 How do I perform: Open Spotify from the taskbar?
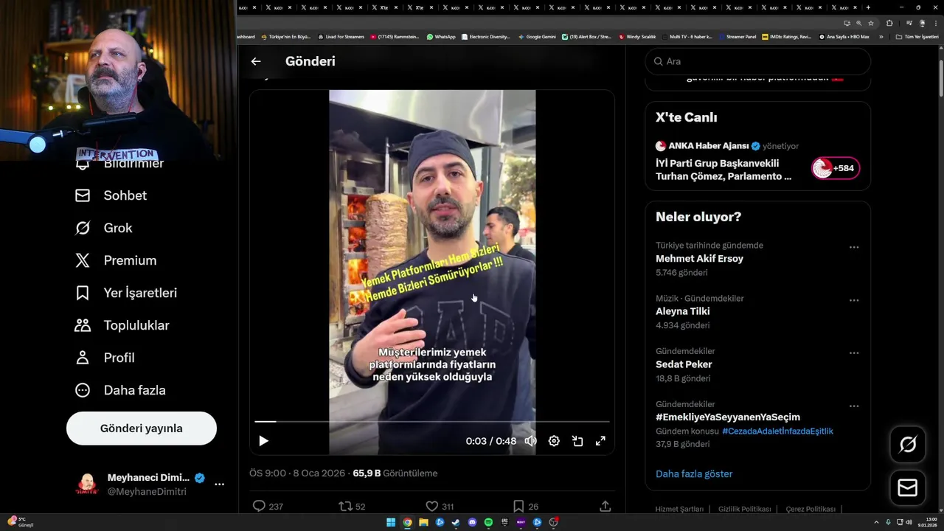click(489, 523)
